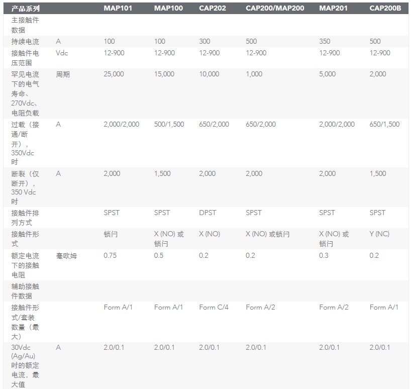Click the 0.75 contact resistance value
Viewport: 411px width, 389px height.
click(x=110, y=255)
